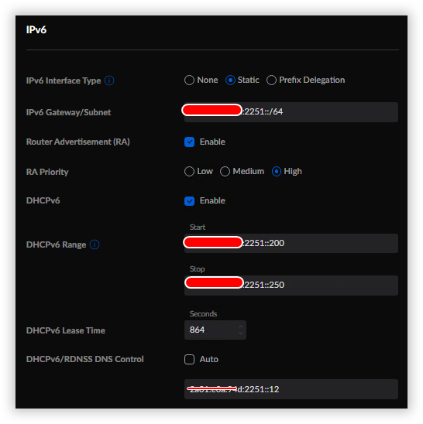Viewport: 423px width, 424px height.
Task: Set RA Priority to Medium
Action: (x=225, y=171)
